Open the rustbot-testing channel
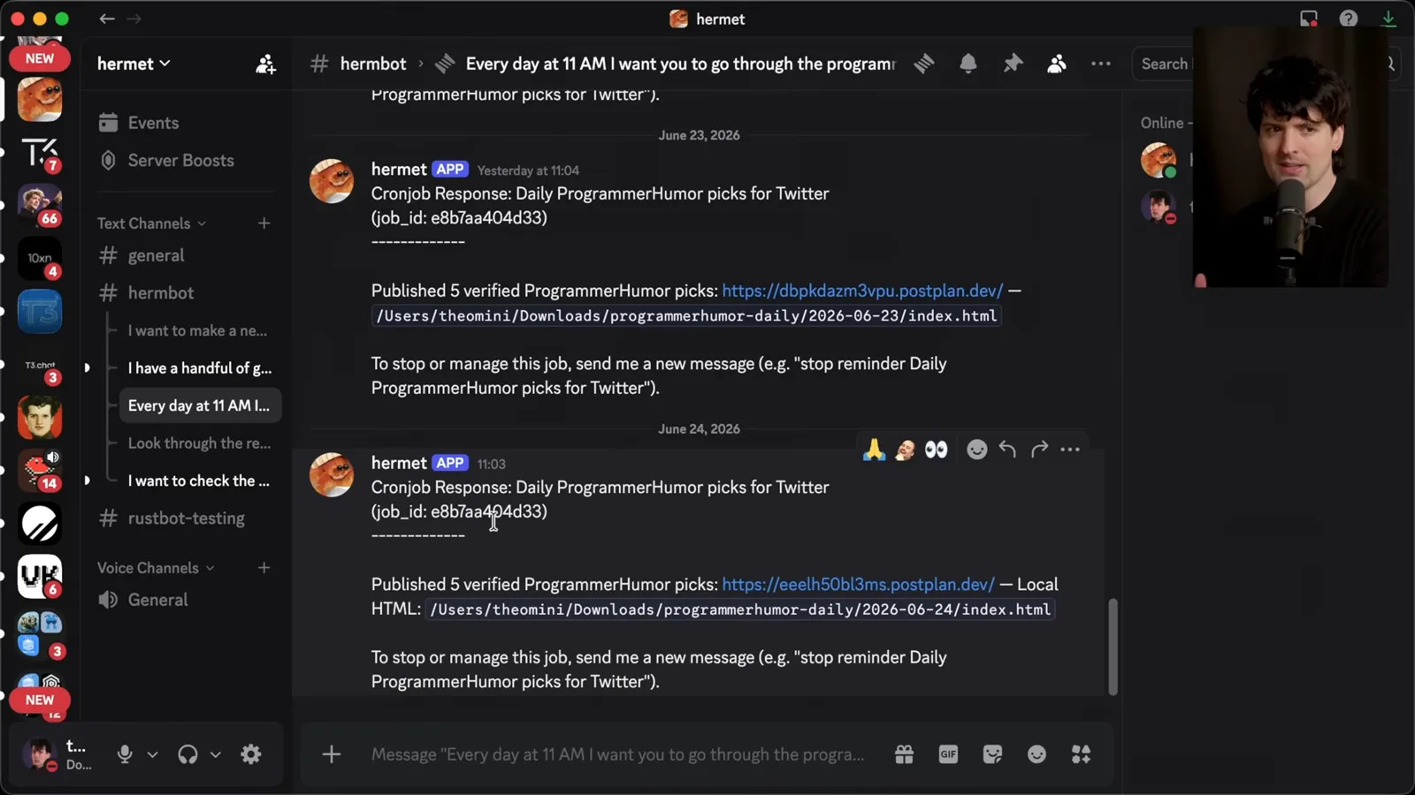 (x=186, y=519)
